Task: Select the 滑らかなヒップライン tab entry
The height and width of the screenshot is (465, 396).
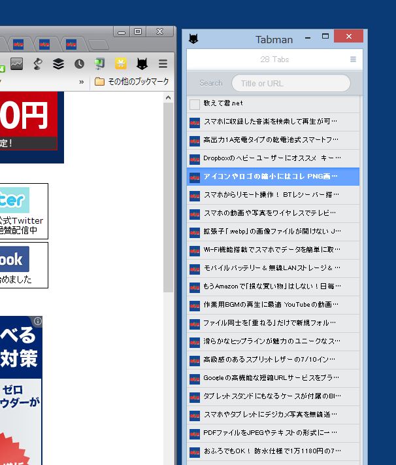Action: point(273,341)
